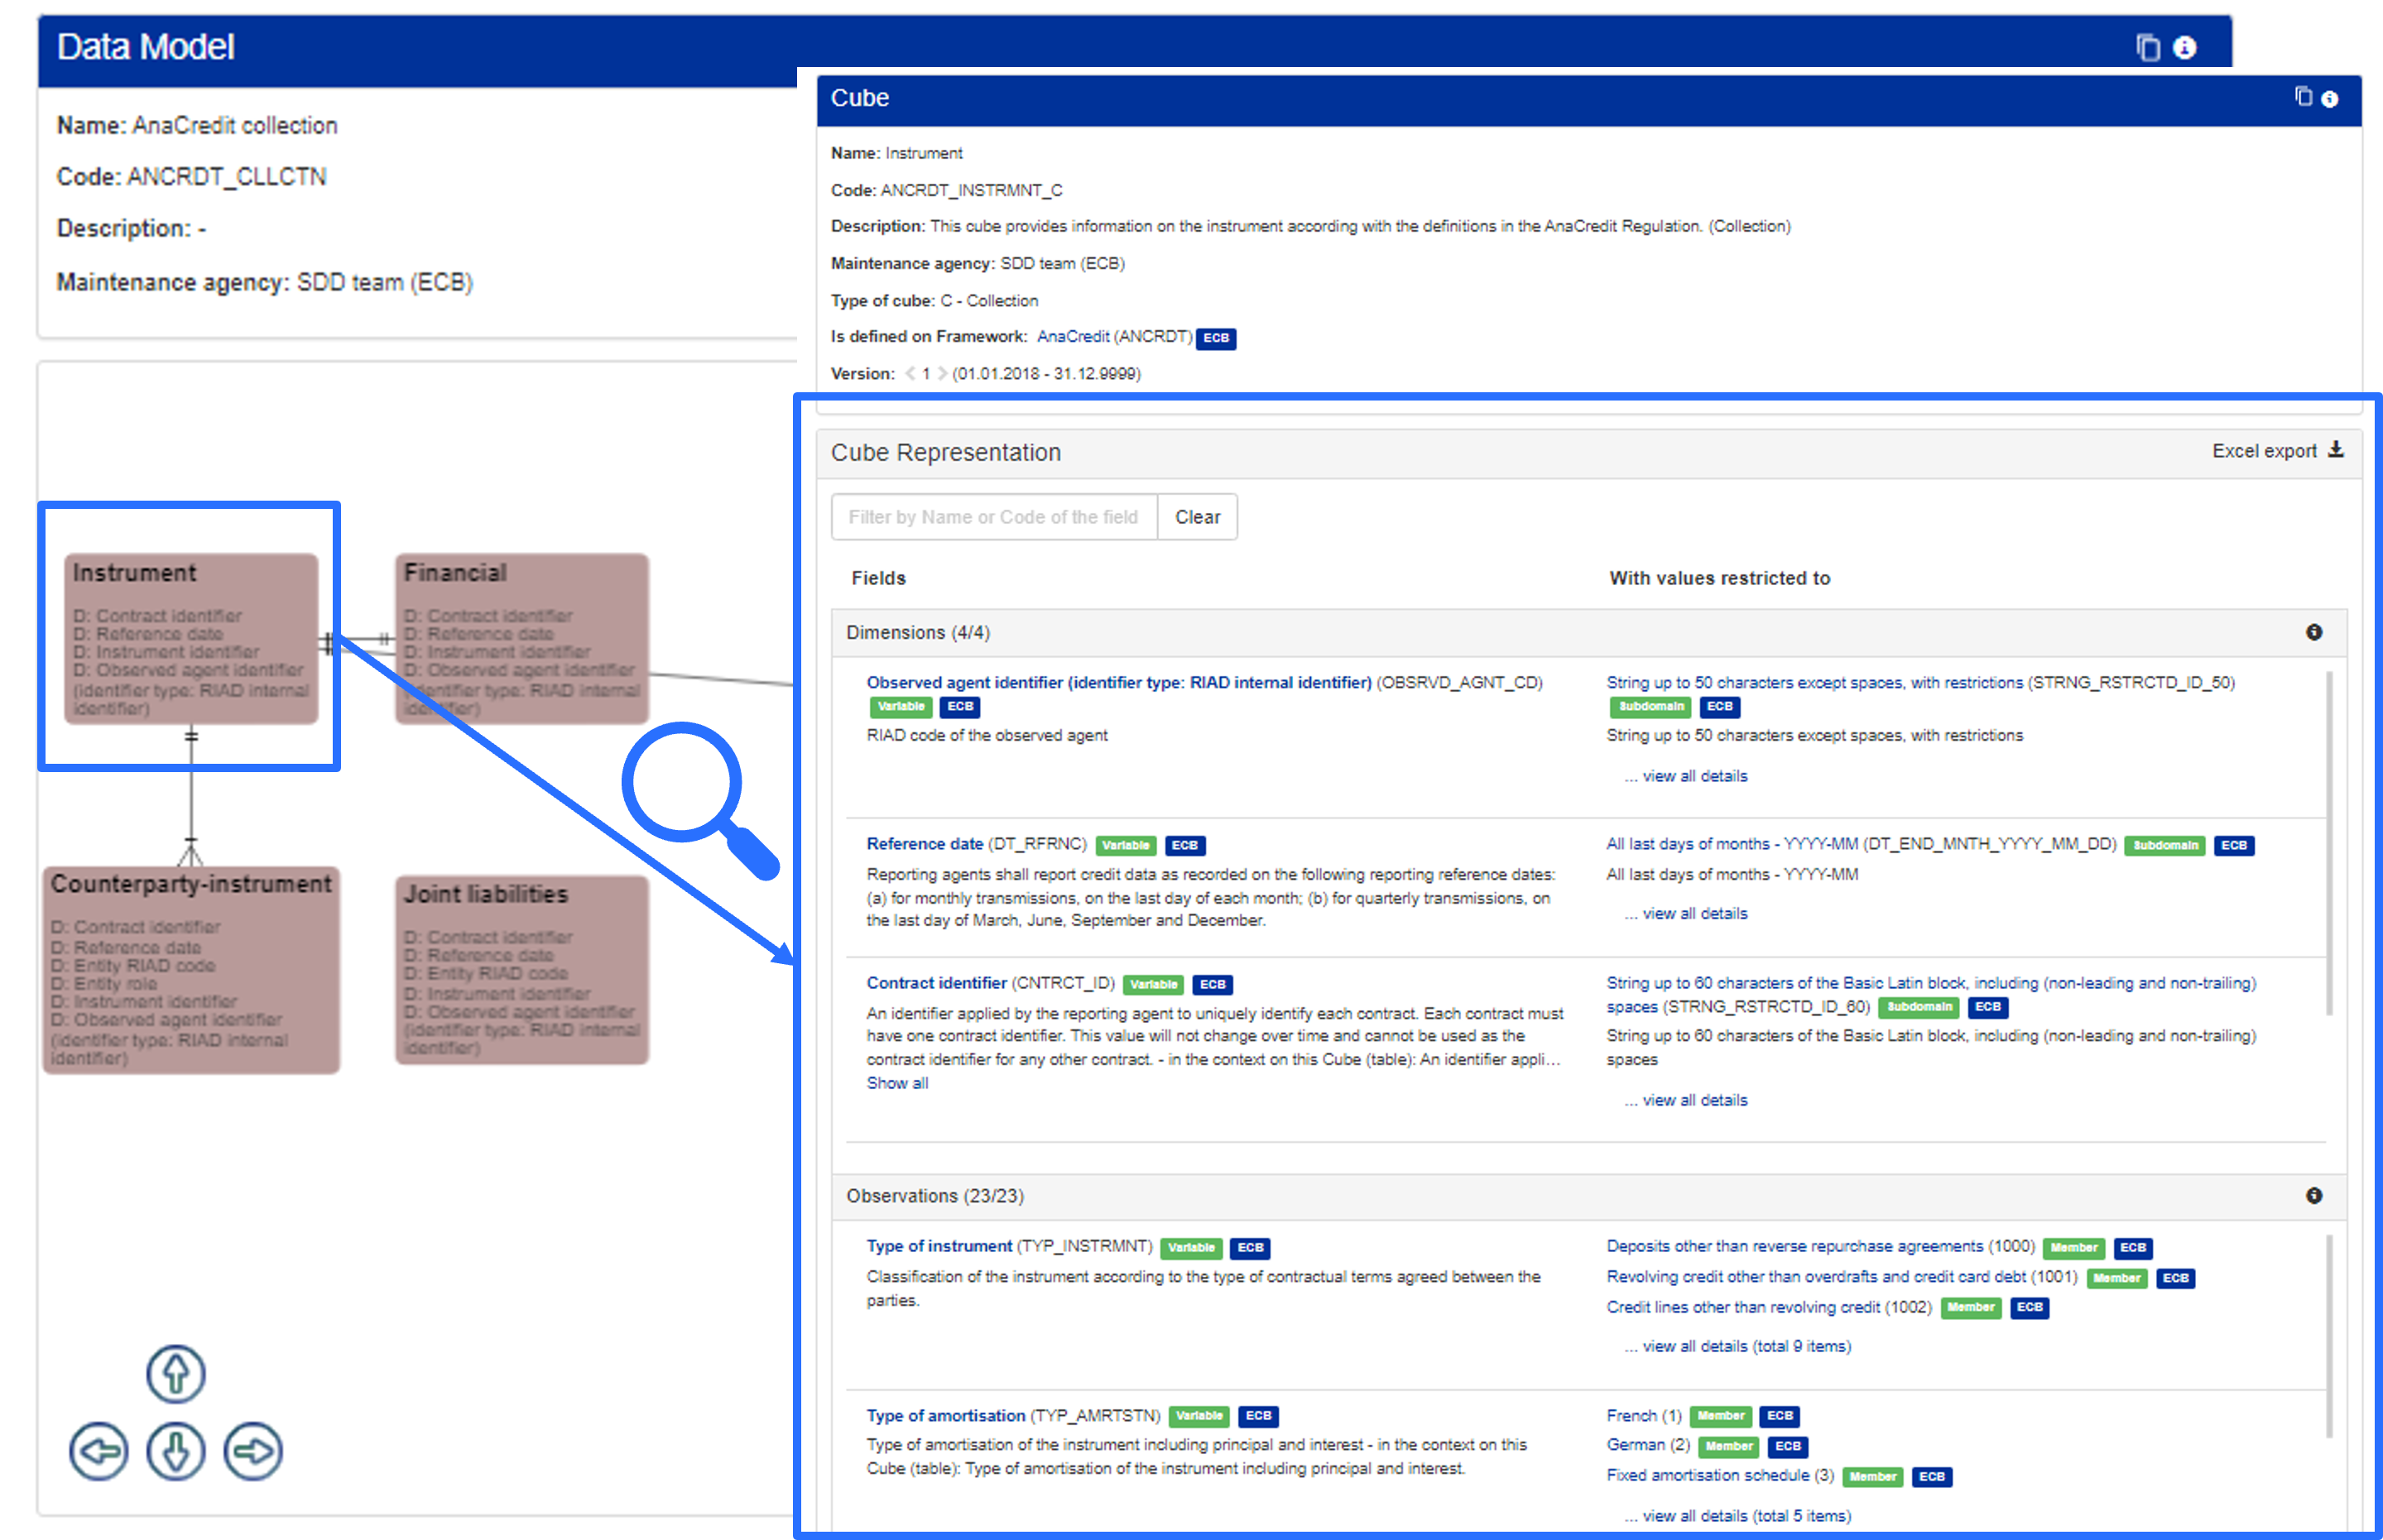Click the info icon in Cube header
This screenshot has width=2383, height=1540.
coord(2329,98)
